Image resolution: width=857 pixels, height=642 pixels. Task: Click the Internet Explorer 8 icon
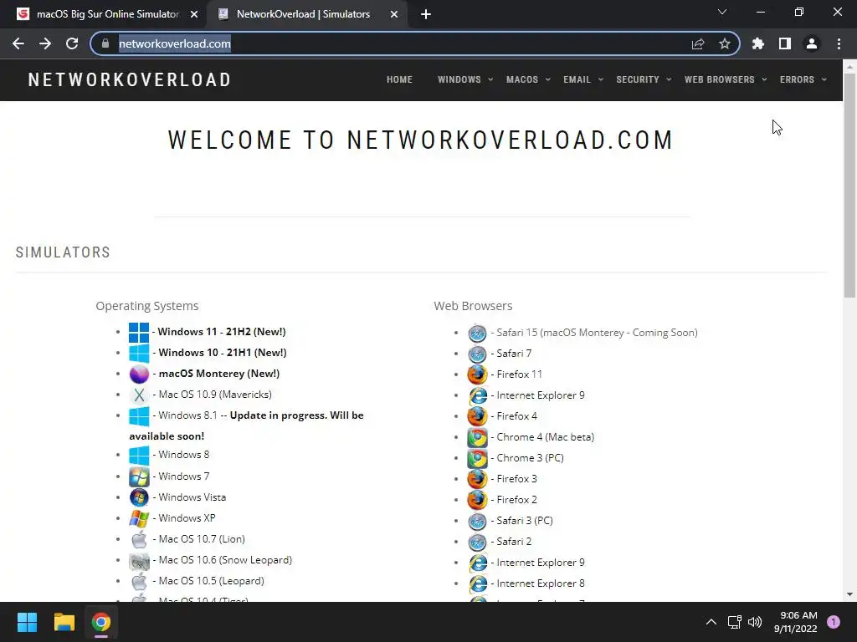click(477, 583)
